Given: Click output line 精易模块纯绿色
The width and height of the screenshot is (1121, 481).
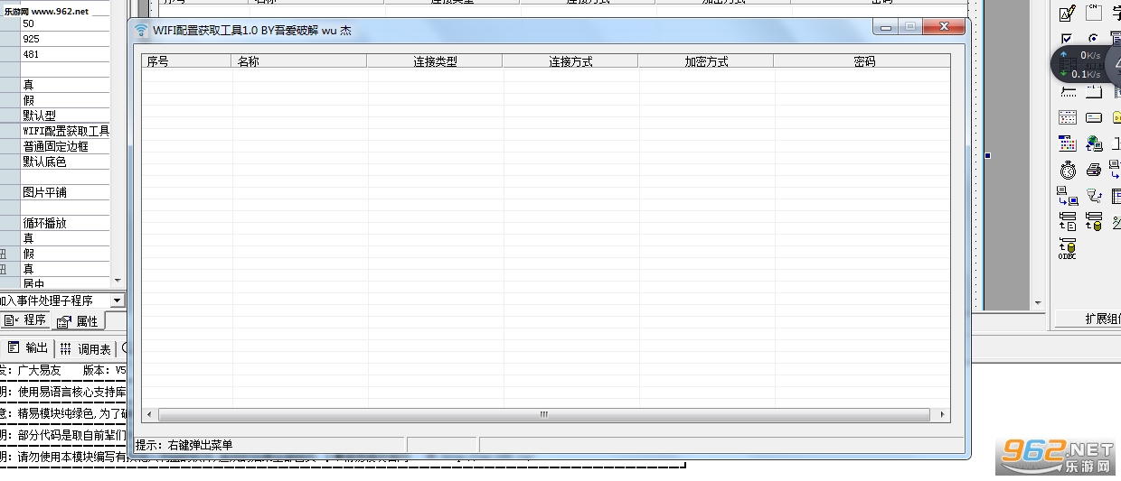Looking at the screenshot, I should point(63,413).
